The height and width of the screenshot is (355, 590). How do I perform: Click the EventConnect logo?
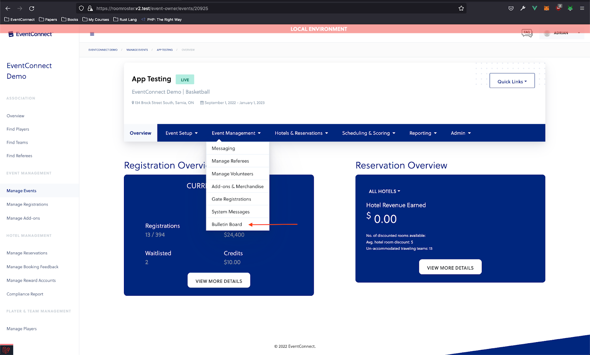[30, 34]
